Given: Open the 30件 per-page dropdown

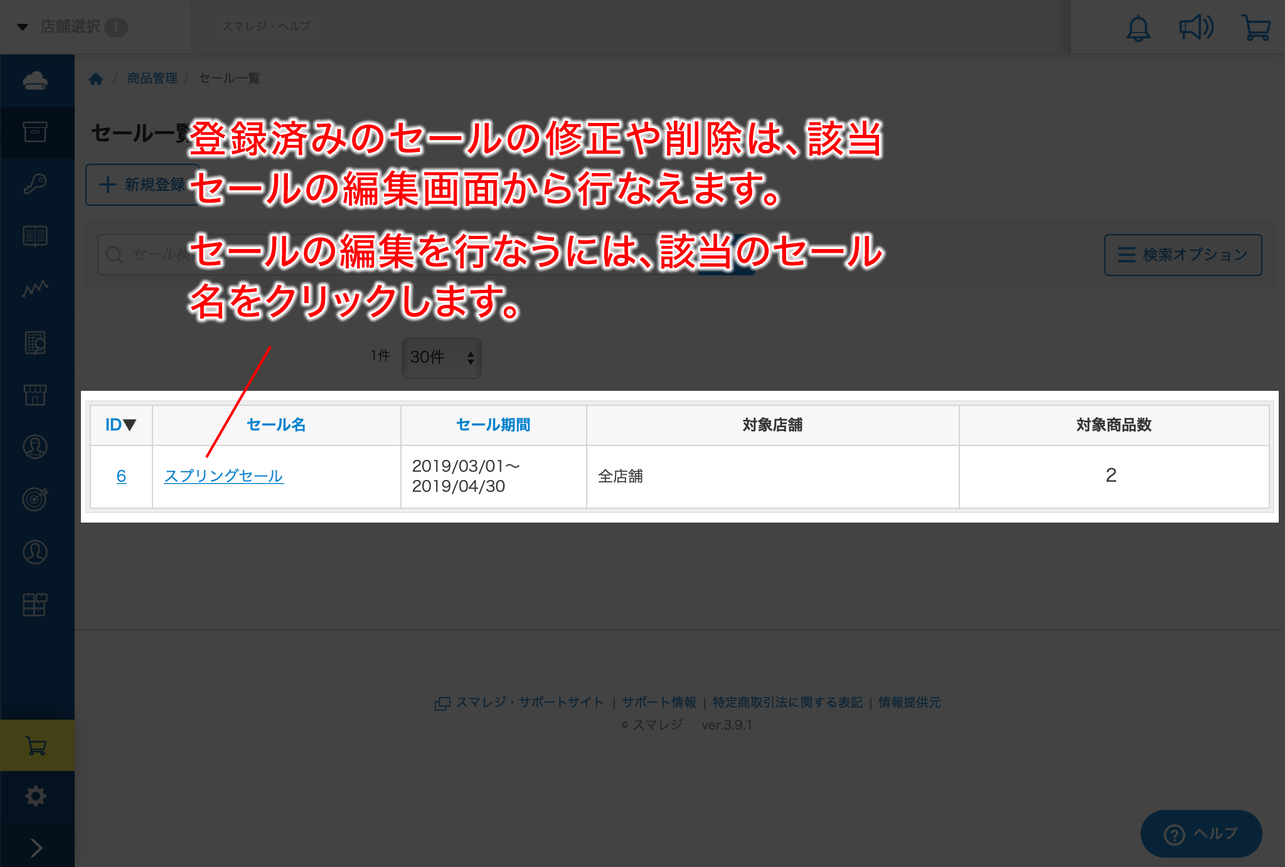Looking at the screenshot, I should point(442,358).
